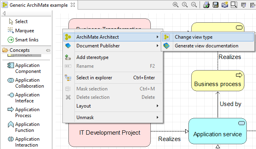
Task: Select the IT Development Project element
Action: tap(110, 133)
